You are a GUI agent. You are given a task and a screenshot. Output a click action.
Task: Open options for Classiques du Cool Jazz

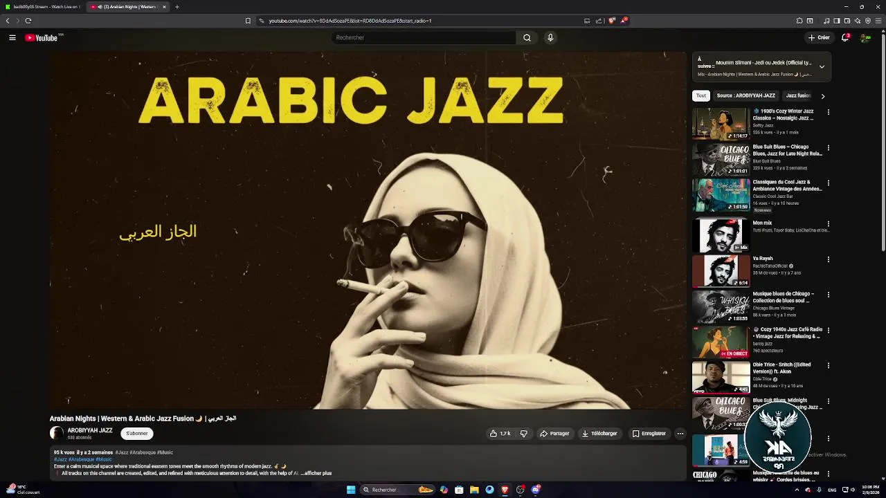click(x=828, y=183)
